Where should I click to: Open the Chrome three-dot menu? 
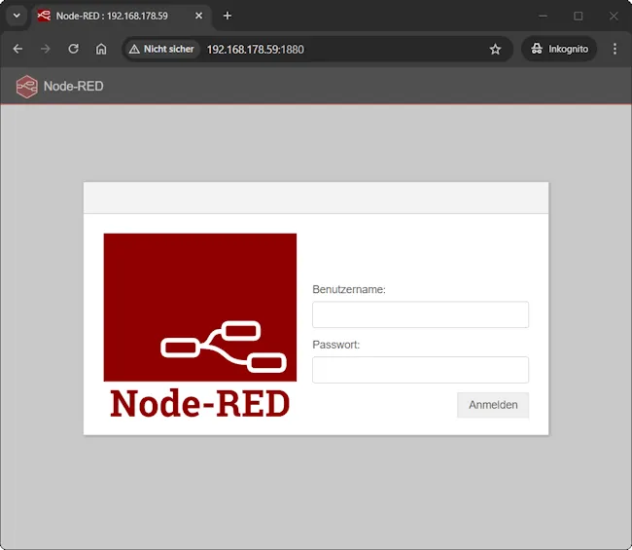pos(614,49)
